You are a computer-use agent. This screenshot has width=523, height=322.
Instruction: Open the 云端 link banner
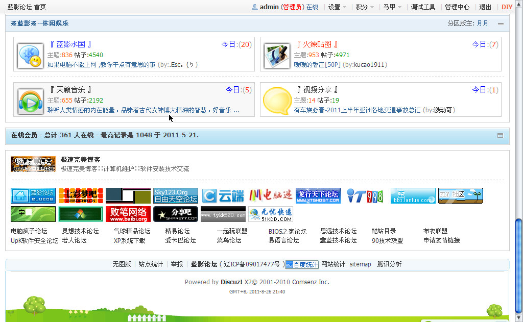tap(223, 195)
